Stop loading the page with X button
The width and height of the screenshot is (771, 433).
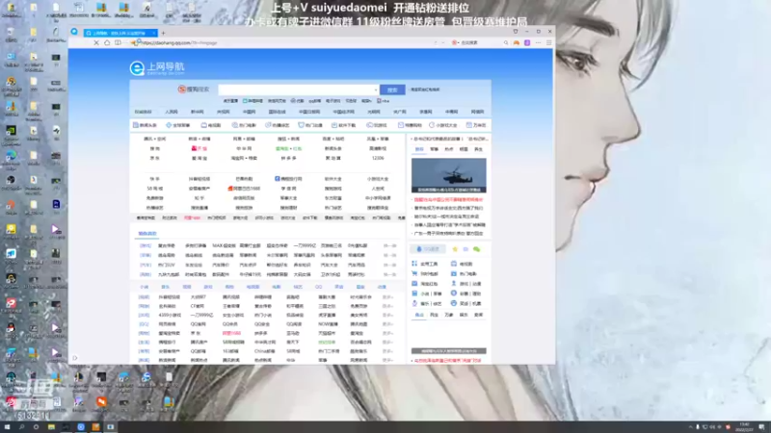point(95,42)
